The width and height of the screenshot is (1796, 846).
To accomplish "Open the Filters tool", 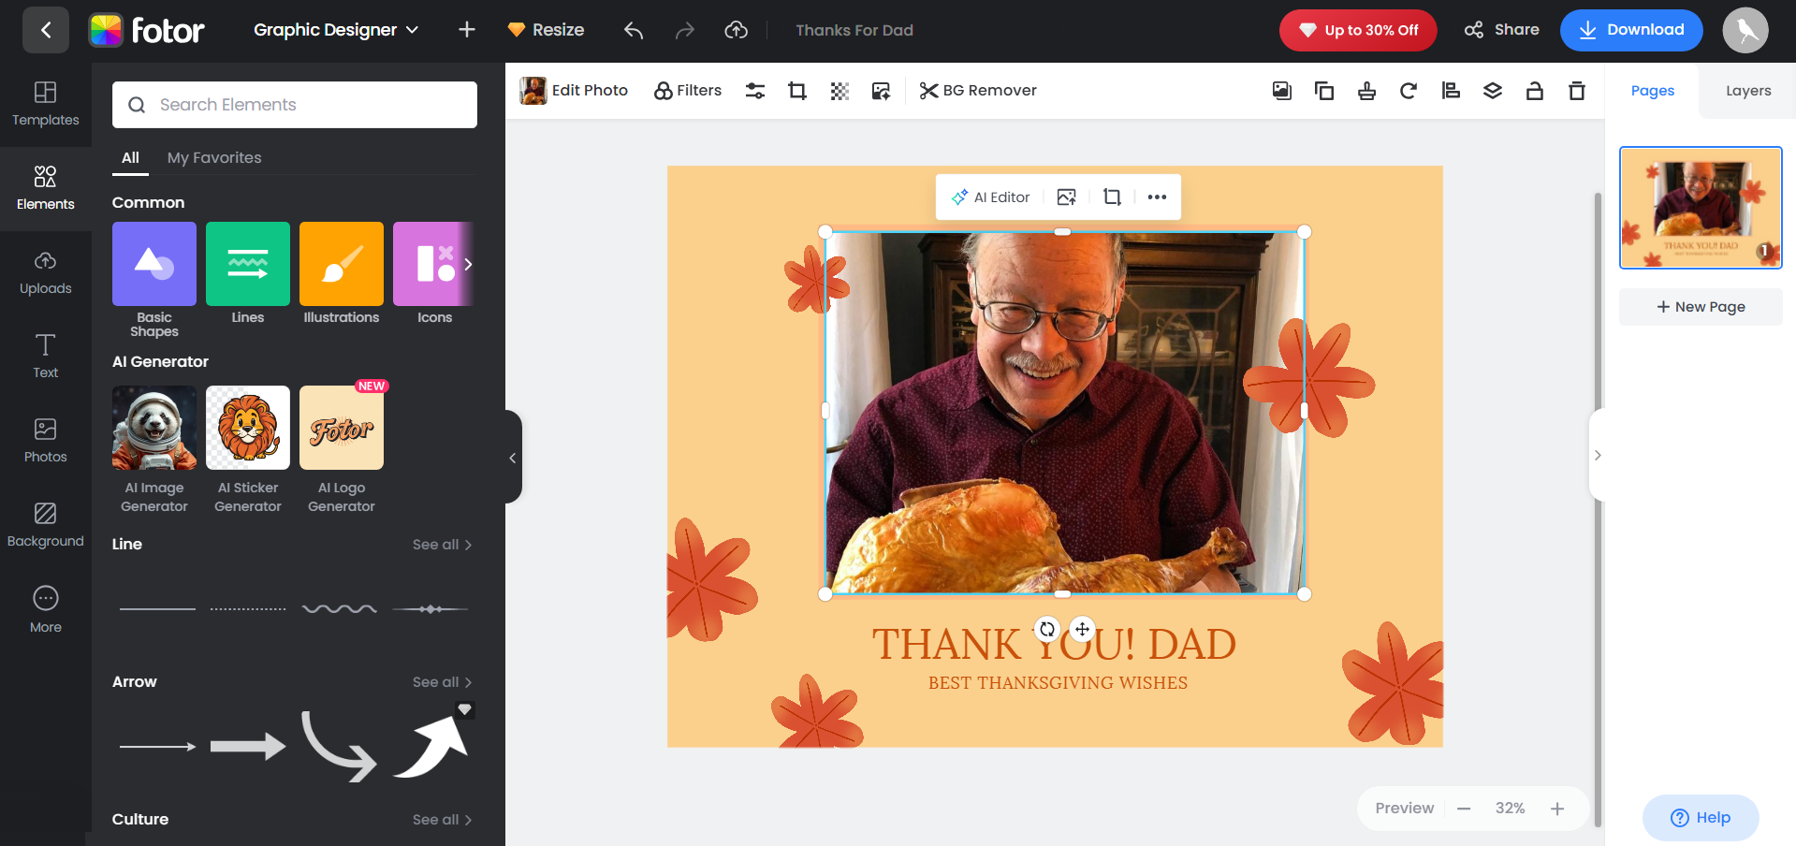I will [688, 91].
